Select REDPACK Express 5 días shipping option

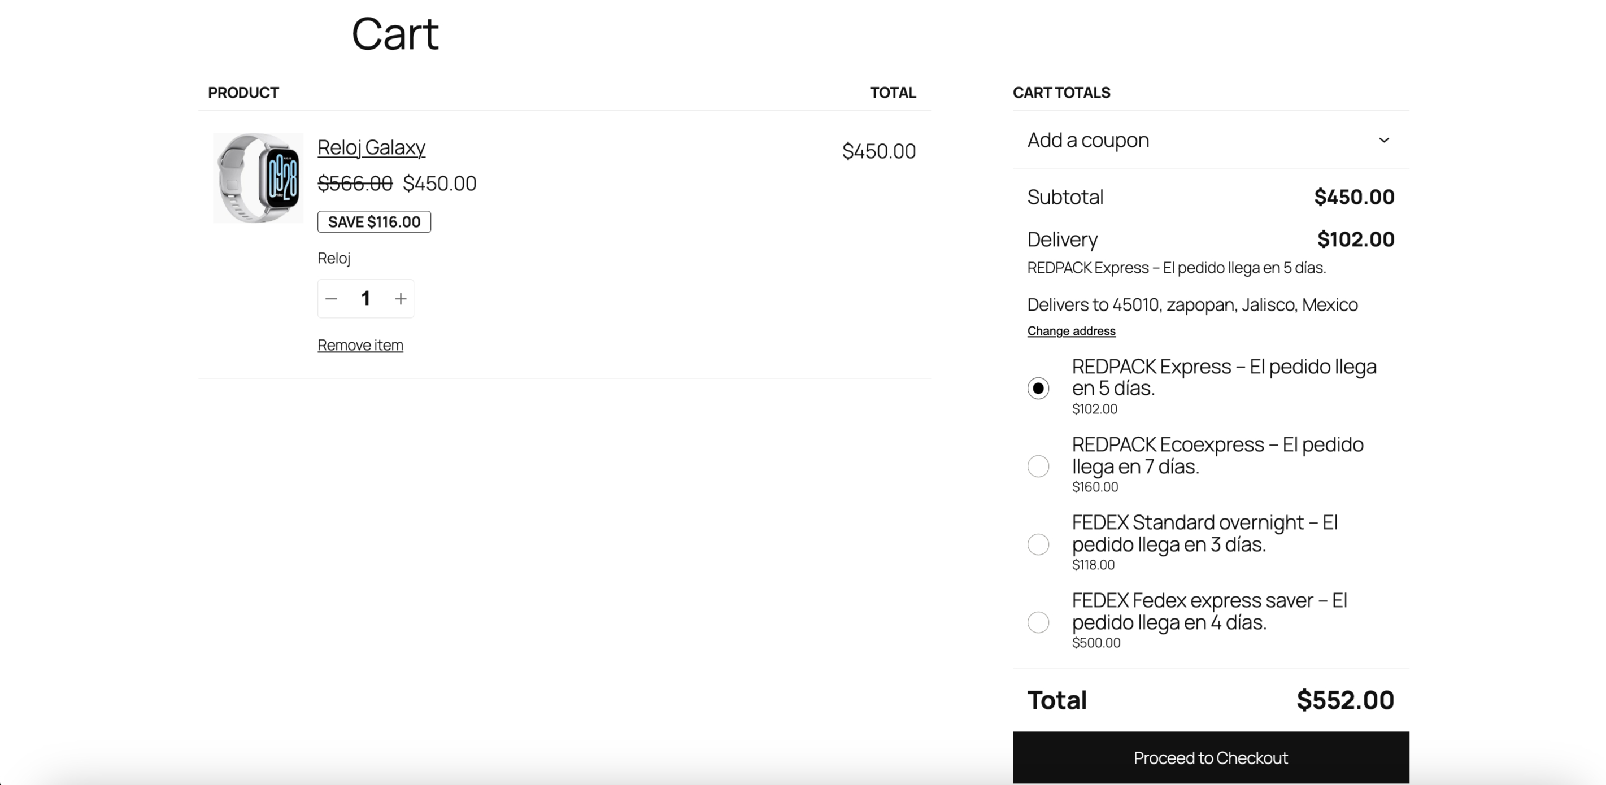coord(1038,388)
